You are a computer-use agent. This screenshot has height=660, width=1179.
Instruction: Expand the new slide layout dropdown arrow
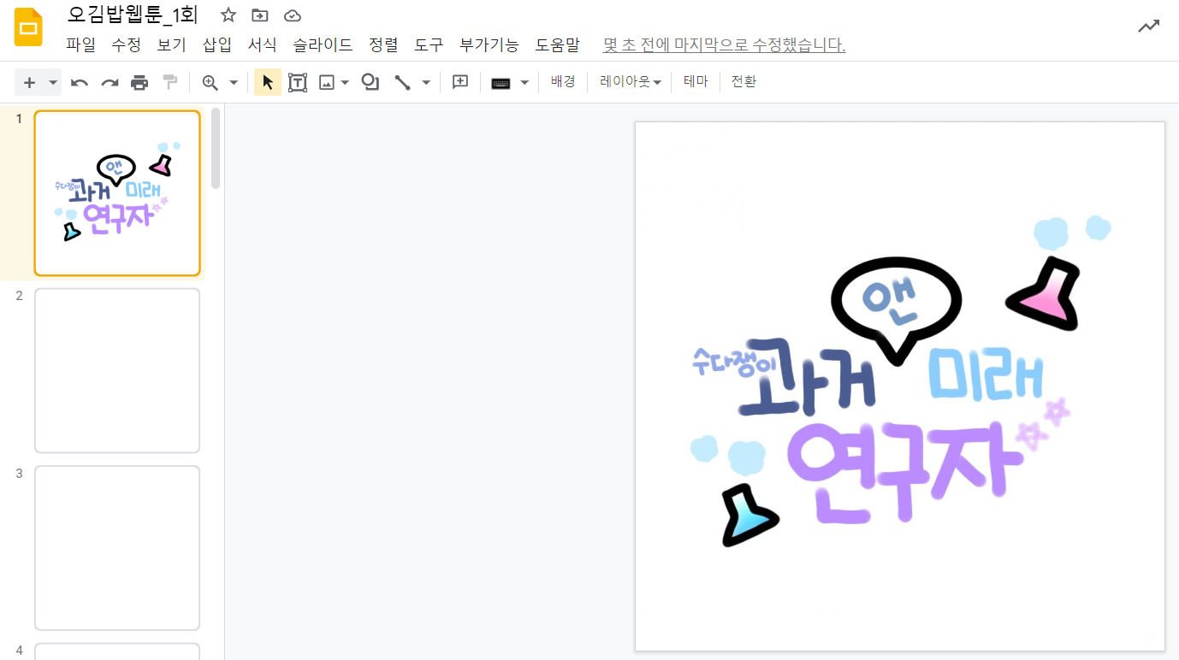[53, 83]
